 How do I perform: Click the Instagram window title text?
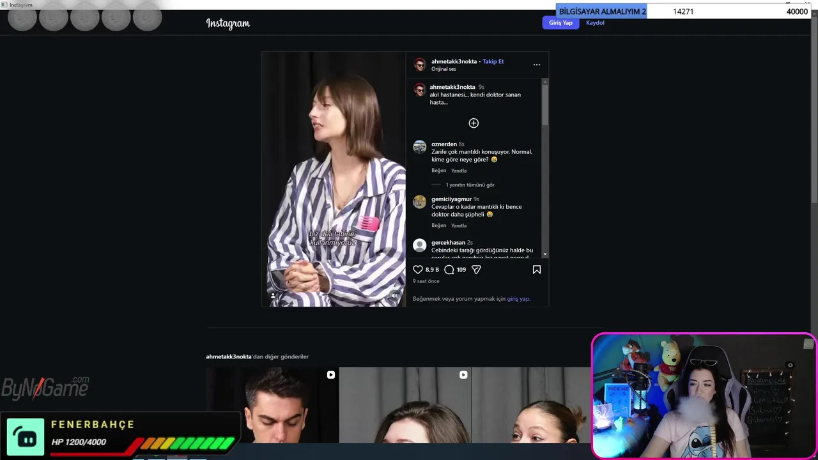(20, 5)
